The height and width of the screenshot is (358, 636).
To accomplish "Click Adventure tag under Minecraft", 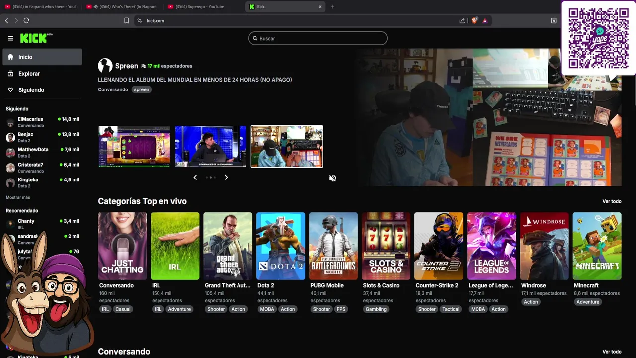I will pos(588,302).
